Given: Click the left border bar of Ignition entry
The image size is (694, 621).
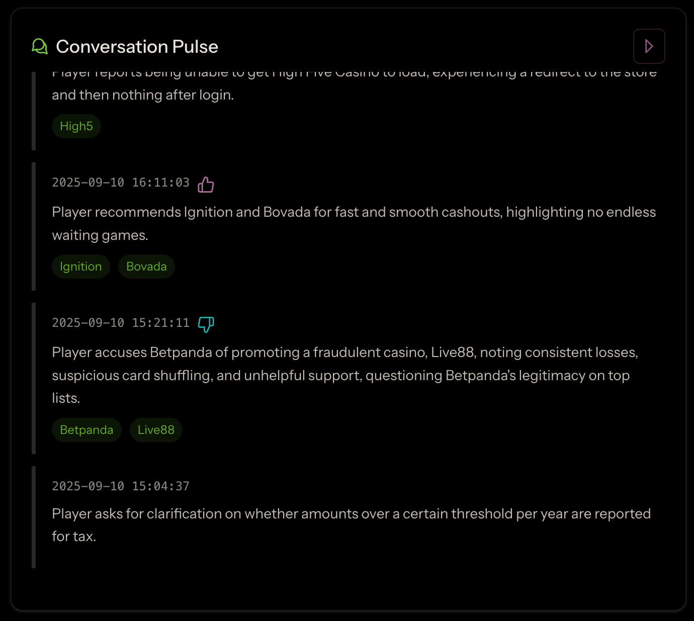Looking at the screenshot, I should (34, 226).
